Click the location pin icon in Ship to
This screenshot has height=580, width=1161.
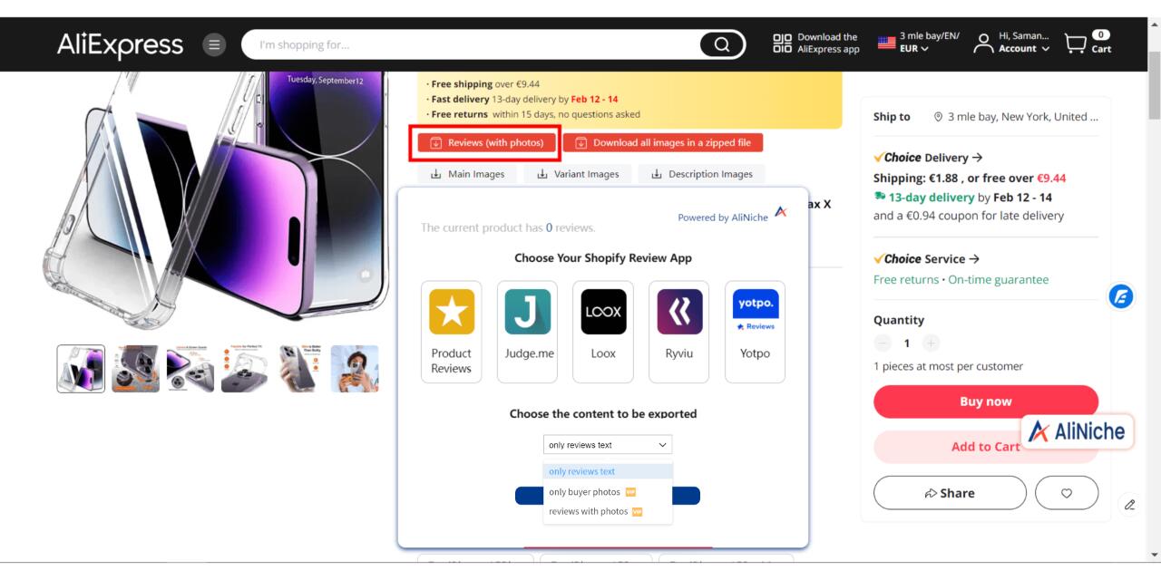pyautogui.click(x=938, y=117)
